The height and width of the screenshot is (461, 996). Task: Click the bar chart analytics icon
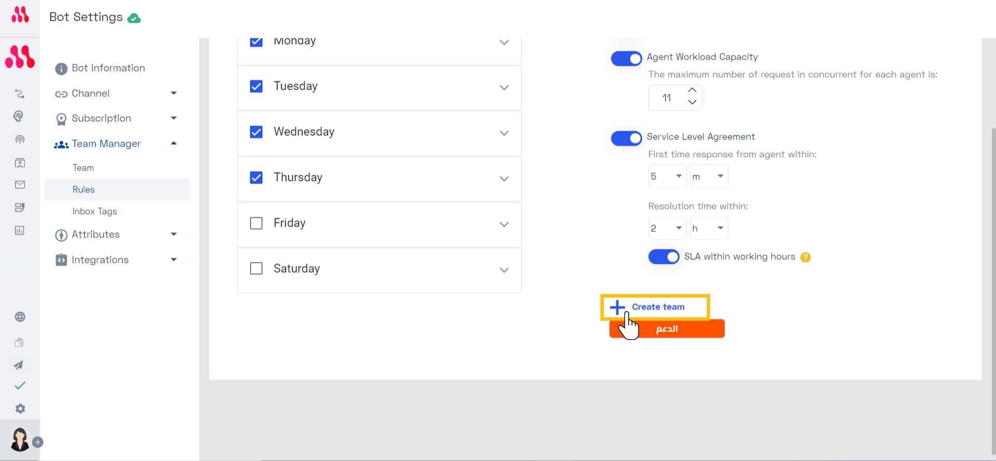20,230
